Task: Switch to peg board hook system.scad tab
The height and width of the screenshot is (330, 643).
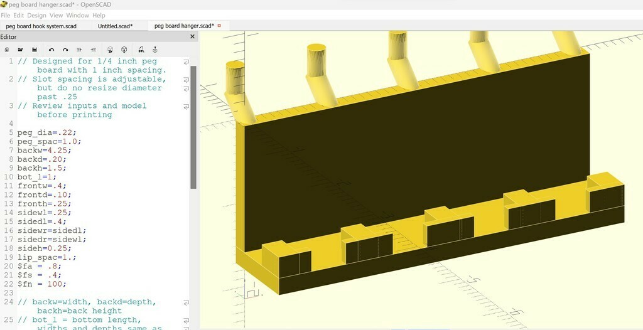Action: point(41,26)
